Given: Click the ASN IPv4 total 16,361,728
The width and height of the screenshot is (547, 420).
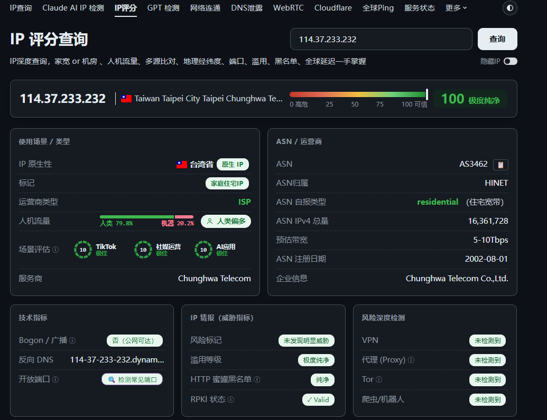Looking at the screenshot, I should (x=488, y=221).
